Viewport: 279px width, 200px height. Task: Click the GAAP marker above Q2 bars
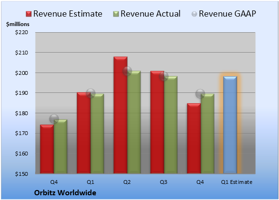(x=127, y=71)
